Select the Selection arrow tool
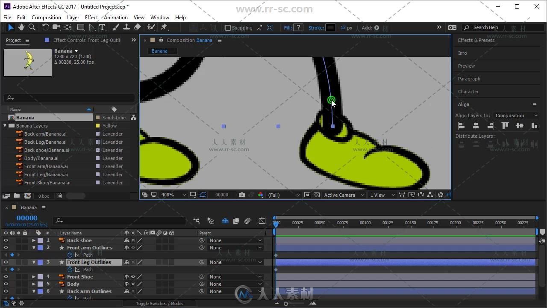Image resolution: width=547 pixels, height=308 pixels. coord(11,27)
